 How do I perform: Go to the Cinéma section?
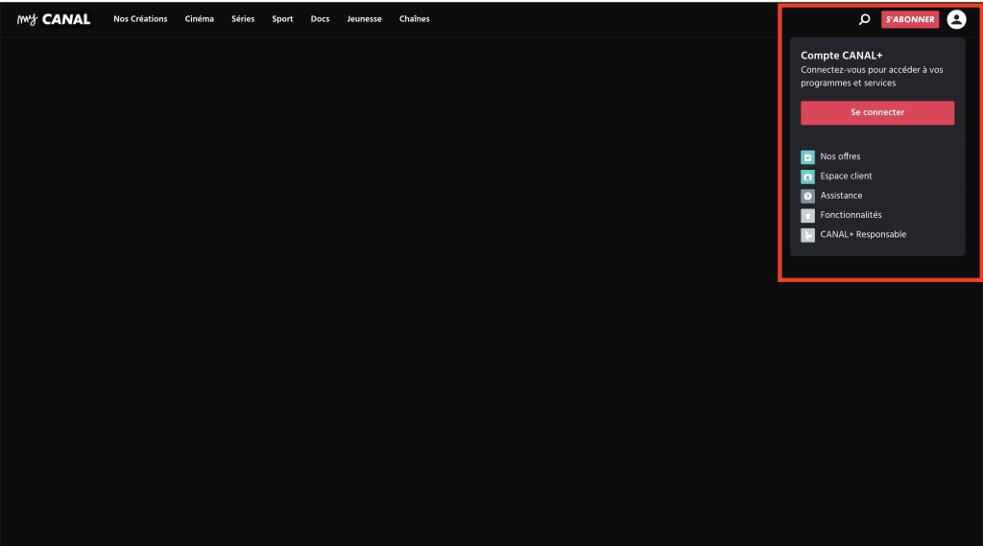pyautogui.click(x=200, y=19)
